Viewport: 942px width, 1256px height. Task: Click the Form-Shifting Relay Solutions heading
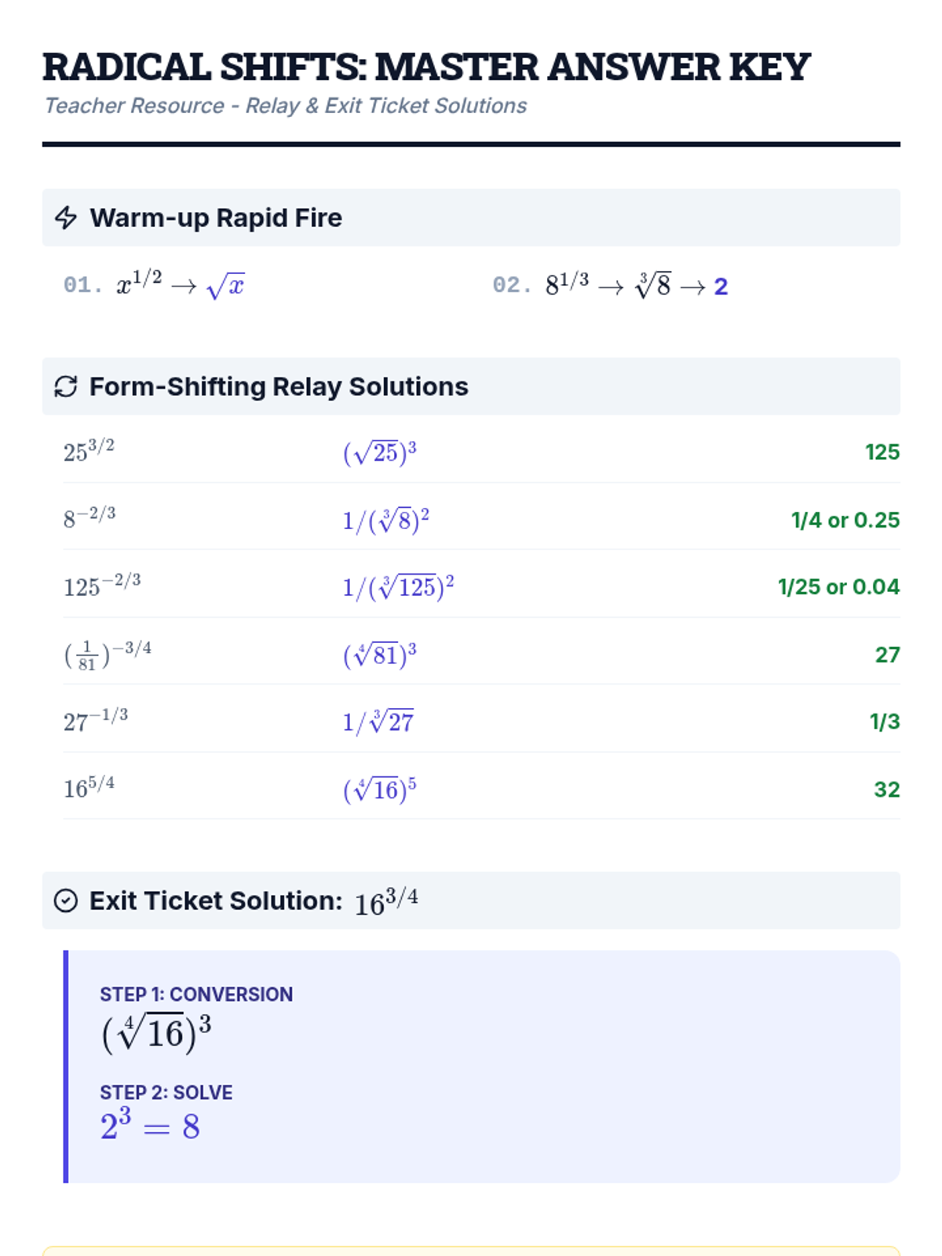[x=278, y=386]
